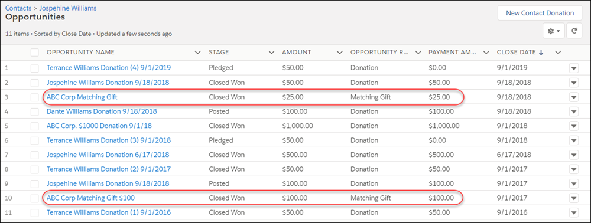Select checkbox for Terrance Williams Donation (2) row
Viewport: 591px width, 223px height.
pos(35,169)
